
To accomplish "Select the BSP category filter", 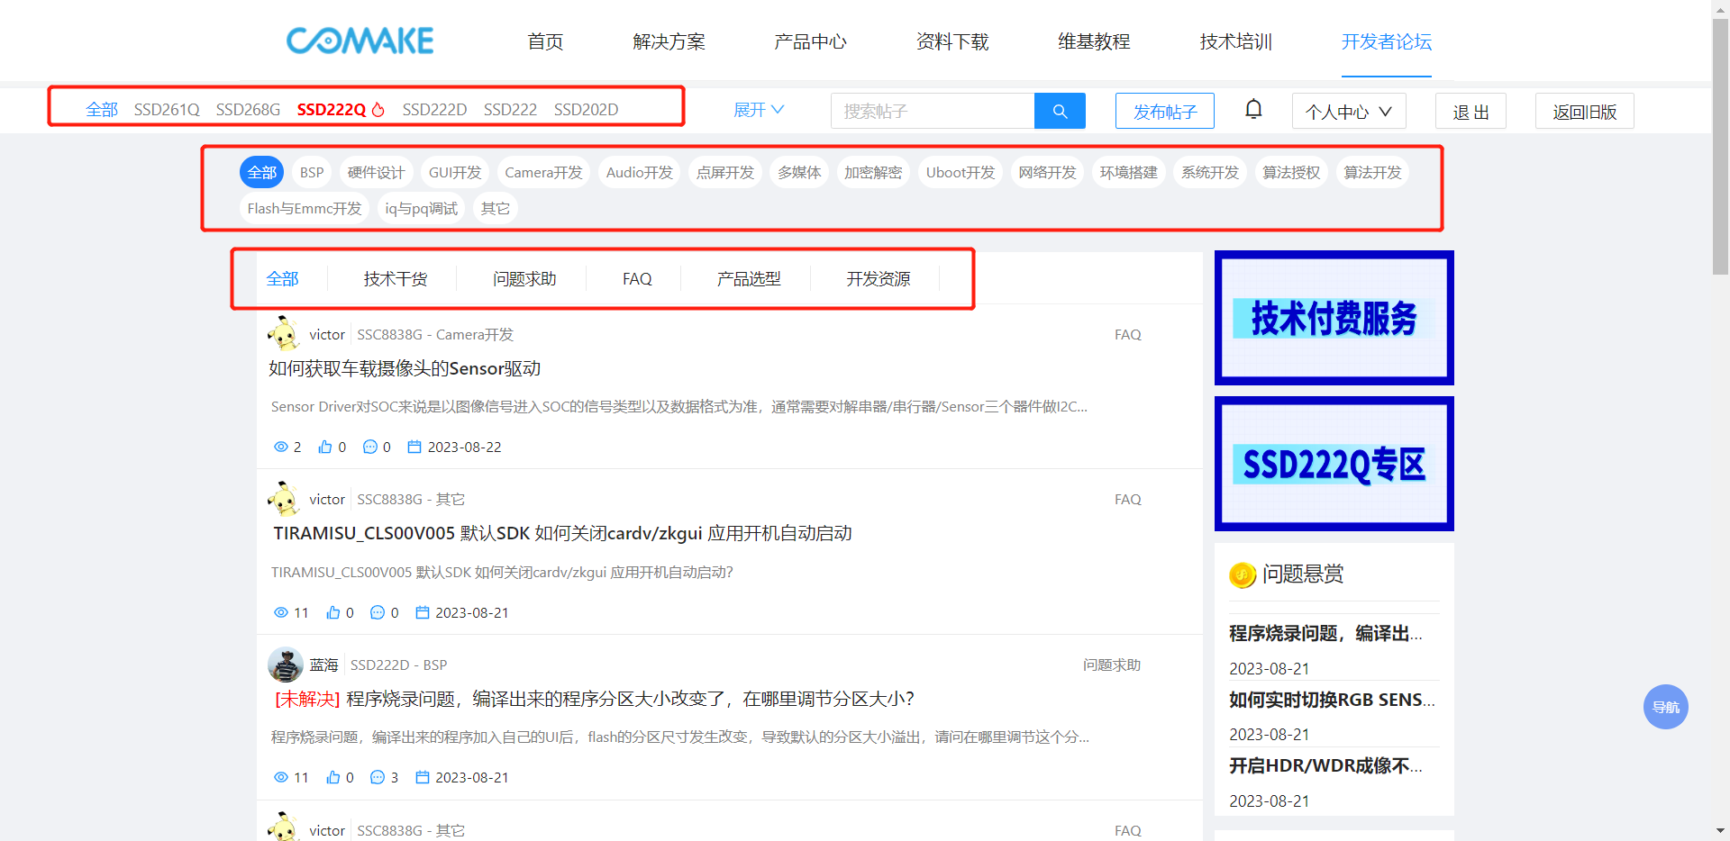I will [312, 172].
